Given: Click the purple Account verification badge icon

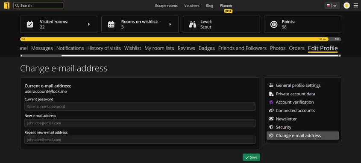Looking at the screenshot, I should [x=271, y=102].
